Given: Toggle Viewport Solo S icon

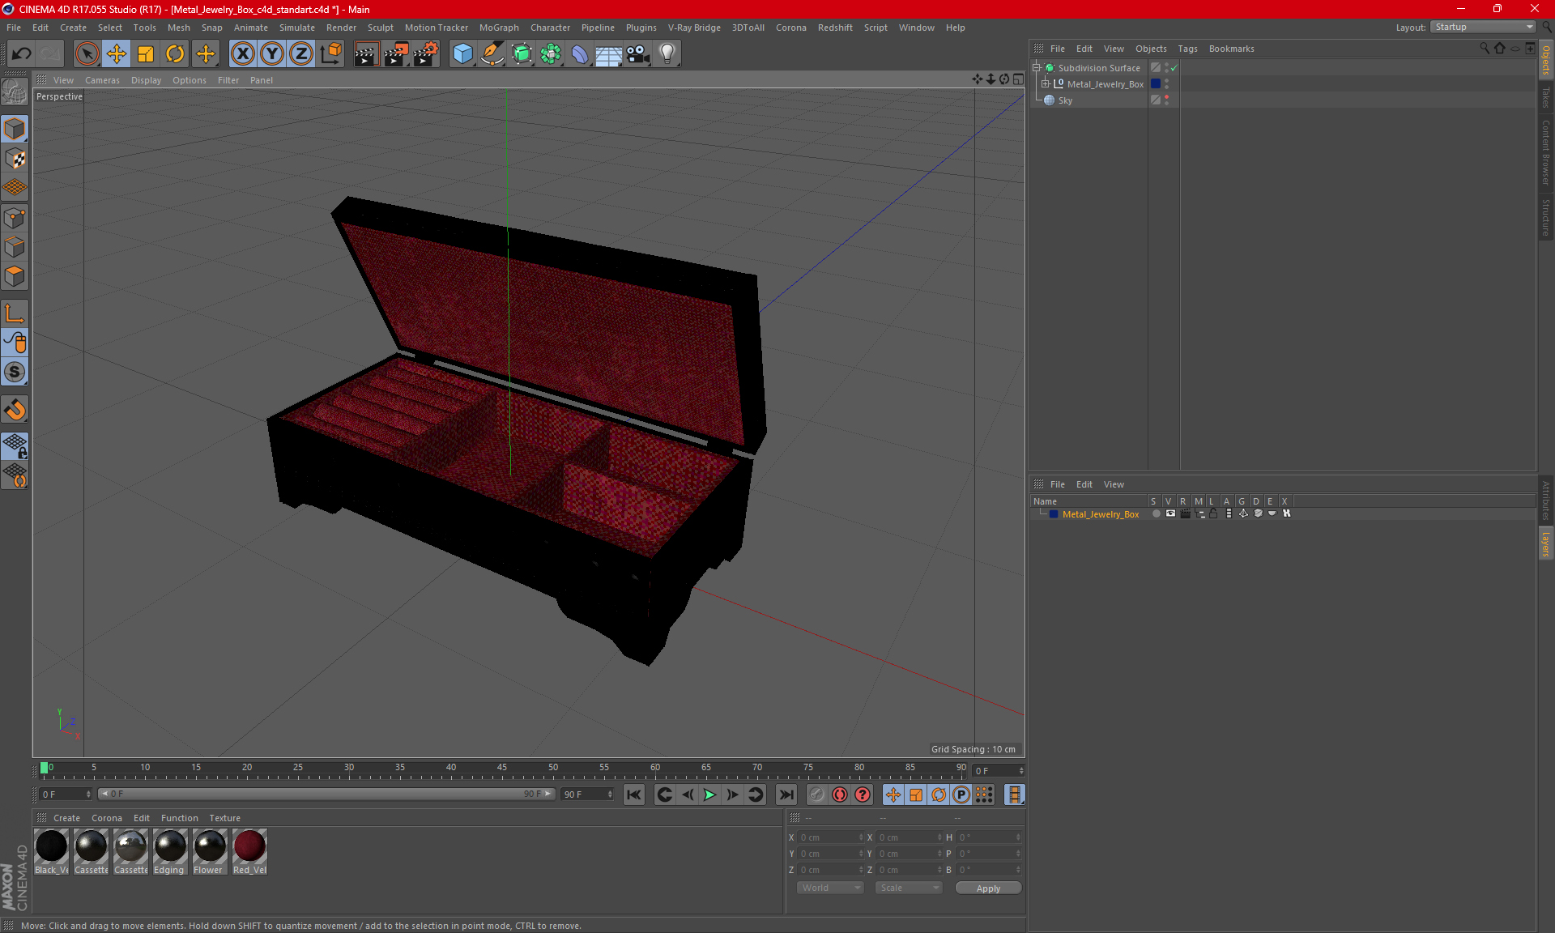Looking at the screenshot, I should [x=15, y=372].
